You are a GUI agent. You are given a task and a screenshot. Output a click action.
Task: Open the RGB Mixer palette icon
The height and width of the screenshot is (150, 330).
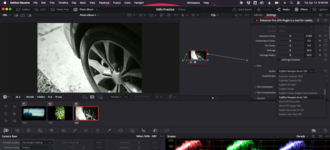(52, 131)
